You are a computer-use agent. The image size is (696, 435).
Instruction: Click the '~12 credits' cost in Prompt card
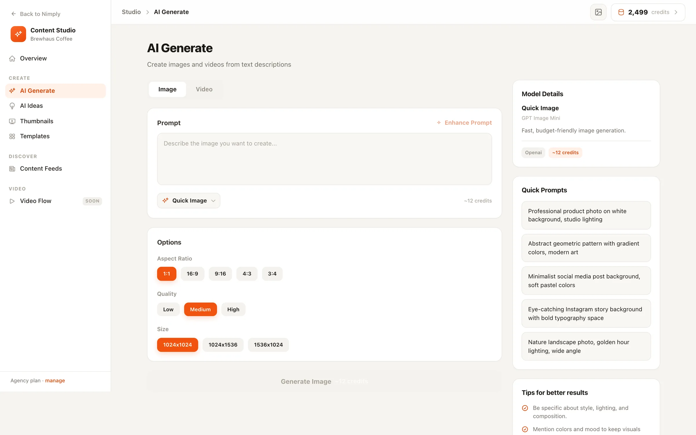[x=478, y=201]
